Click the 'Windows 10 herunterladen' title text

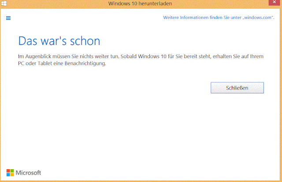[140, 4]
